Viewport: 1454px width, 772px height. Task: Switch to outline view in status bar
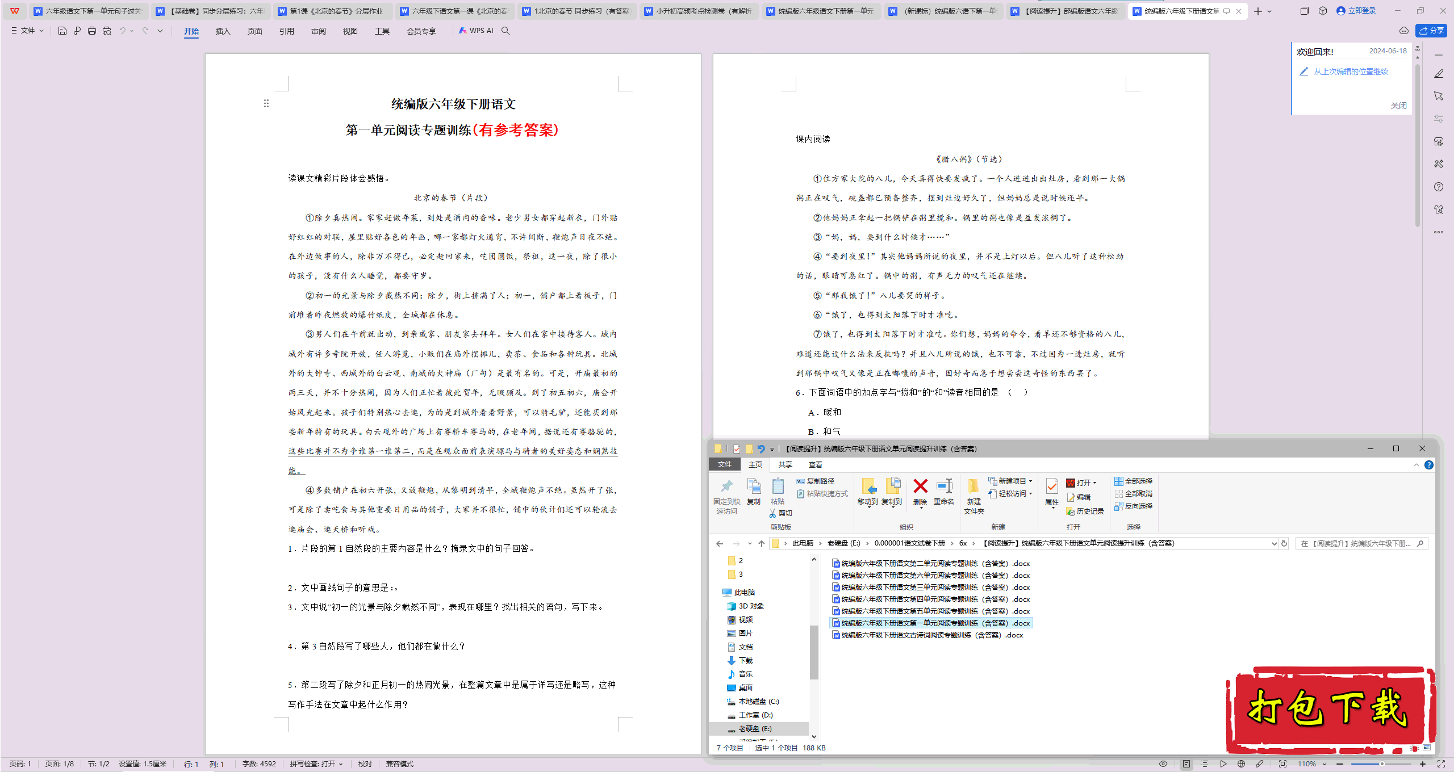pos(1205,764)
